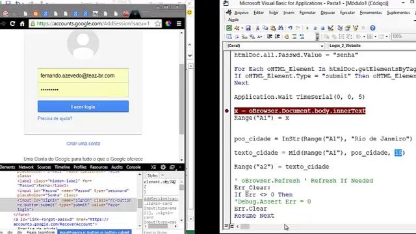Toggle Design Mode icon in VBA toolbar

click(331, 28)
